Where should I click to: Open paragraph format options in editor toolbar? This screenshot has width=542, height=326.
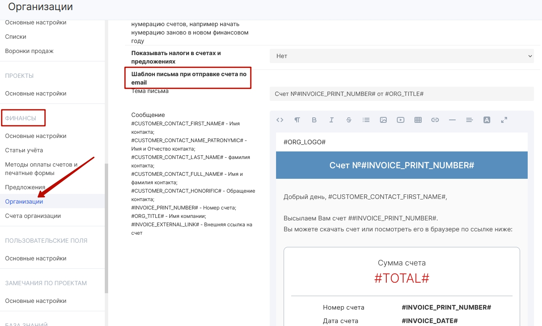[x=297, y=120]
